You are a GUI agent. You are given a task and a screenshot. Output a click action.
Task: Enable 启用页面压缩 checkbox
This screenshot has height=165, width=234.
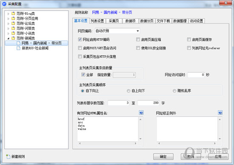click(x=138, y=39)
